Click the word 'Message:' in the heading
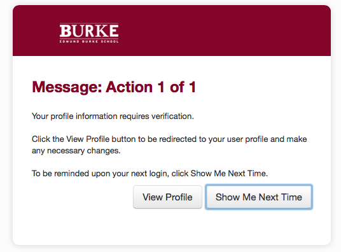This screenshot has width=341, height=252. coord(67,87)
